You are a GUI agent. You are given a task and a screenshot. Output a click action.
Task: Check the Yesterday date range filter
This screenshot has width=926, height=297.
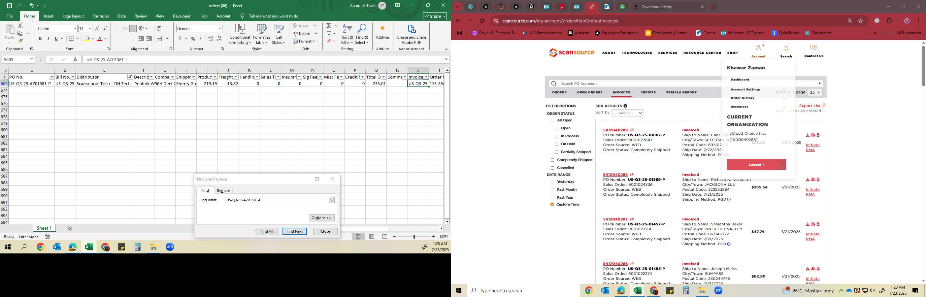[552, 182]
